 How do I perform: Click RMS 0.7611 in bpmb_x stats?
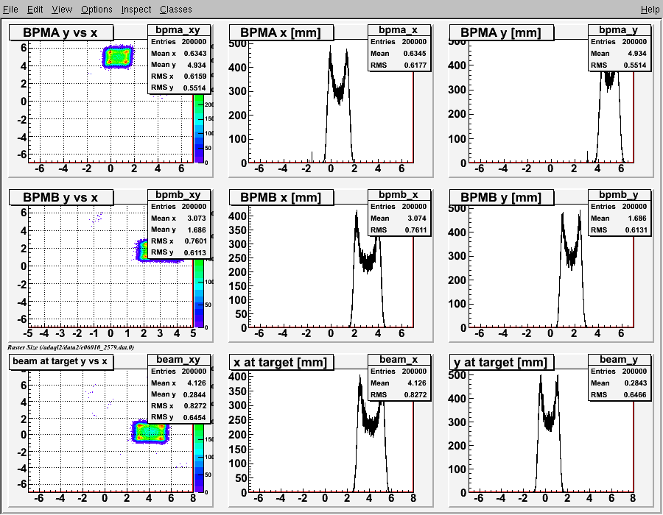click(399, 230)
